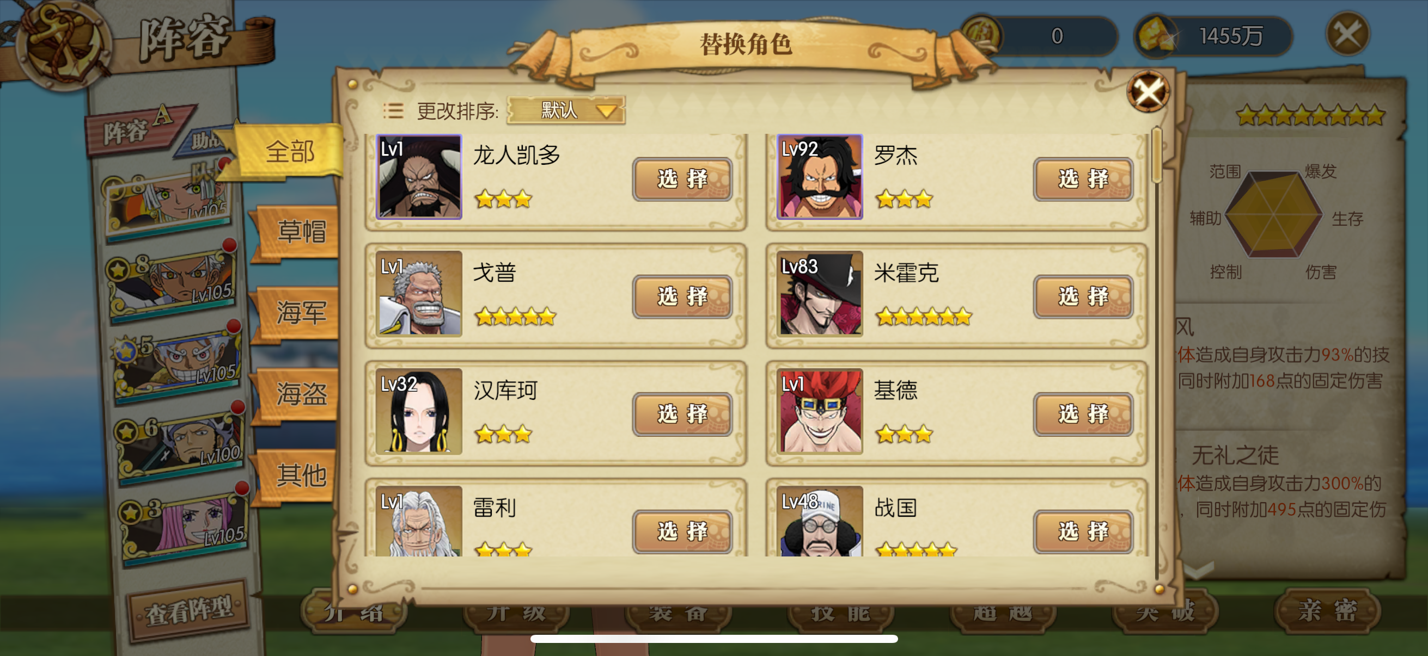Click the character list vertical scrollbar
This screenshot has height=656, width=1428.
point(1156,354)
